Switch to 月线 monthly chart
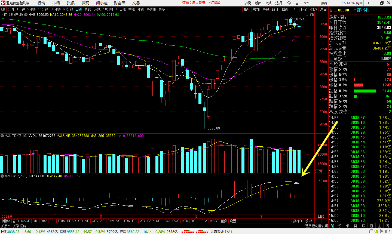The width and height of the screenshot is (392, 234). coord(97,9)
